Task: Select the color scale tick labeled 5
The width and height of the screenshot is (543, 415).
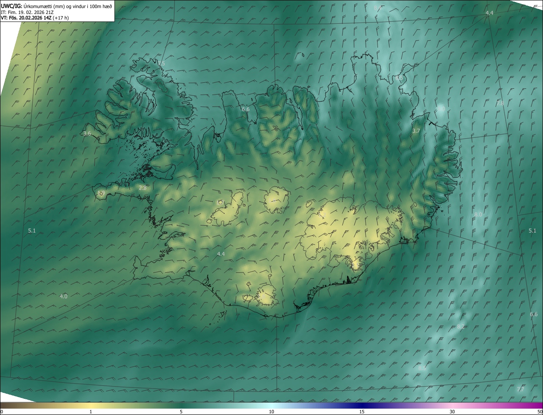Action: pyautogui.click(x=181, y=412)
